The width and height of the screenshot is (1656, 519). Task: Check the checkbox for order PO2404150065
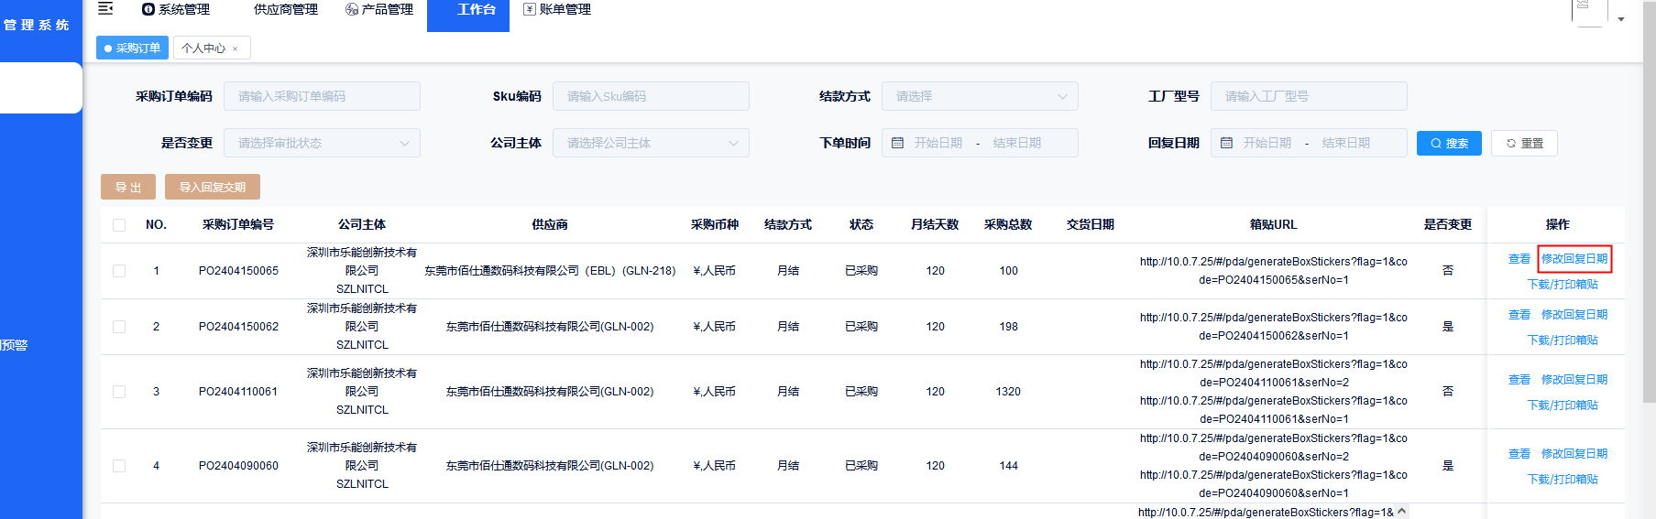point(119,271)
